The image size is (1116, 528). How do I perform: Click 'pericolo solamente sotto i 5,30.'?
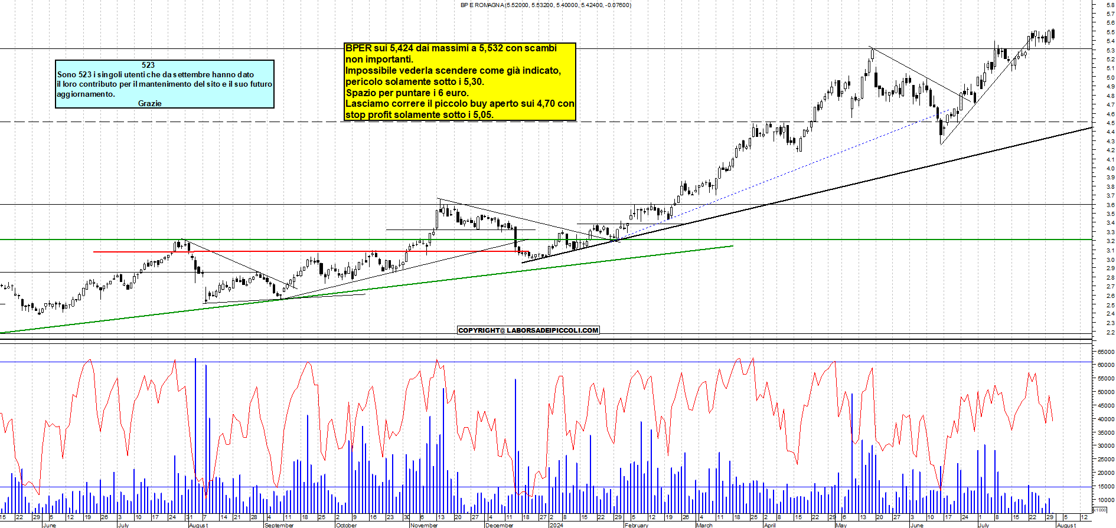click(x=415, y=82)
